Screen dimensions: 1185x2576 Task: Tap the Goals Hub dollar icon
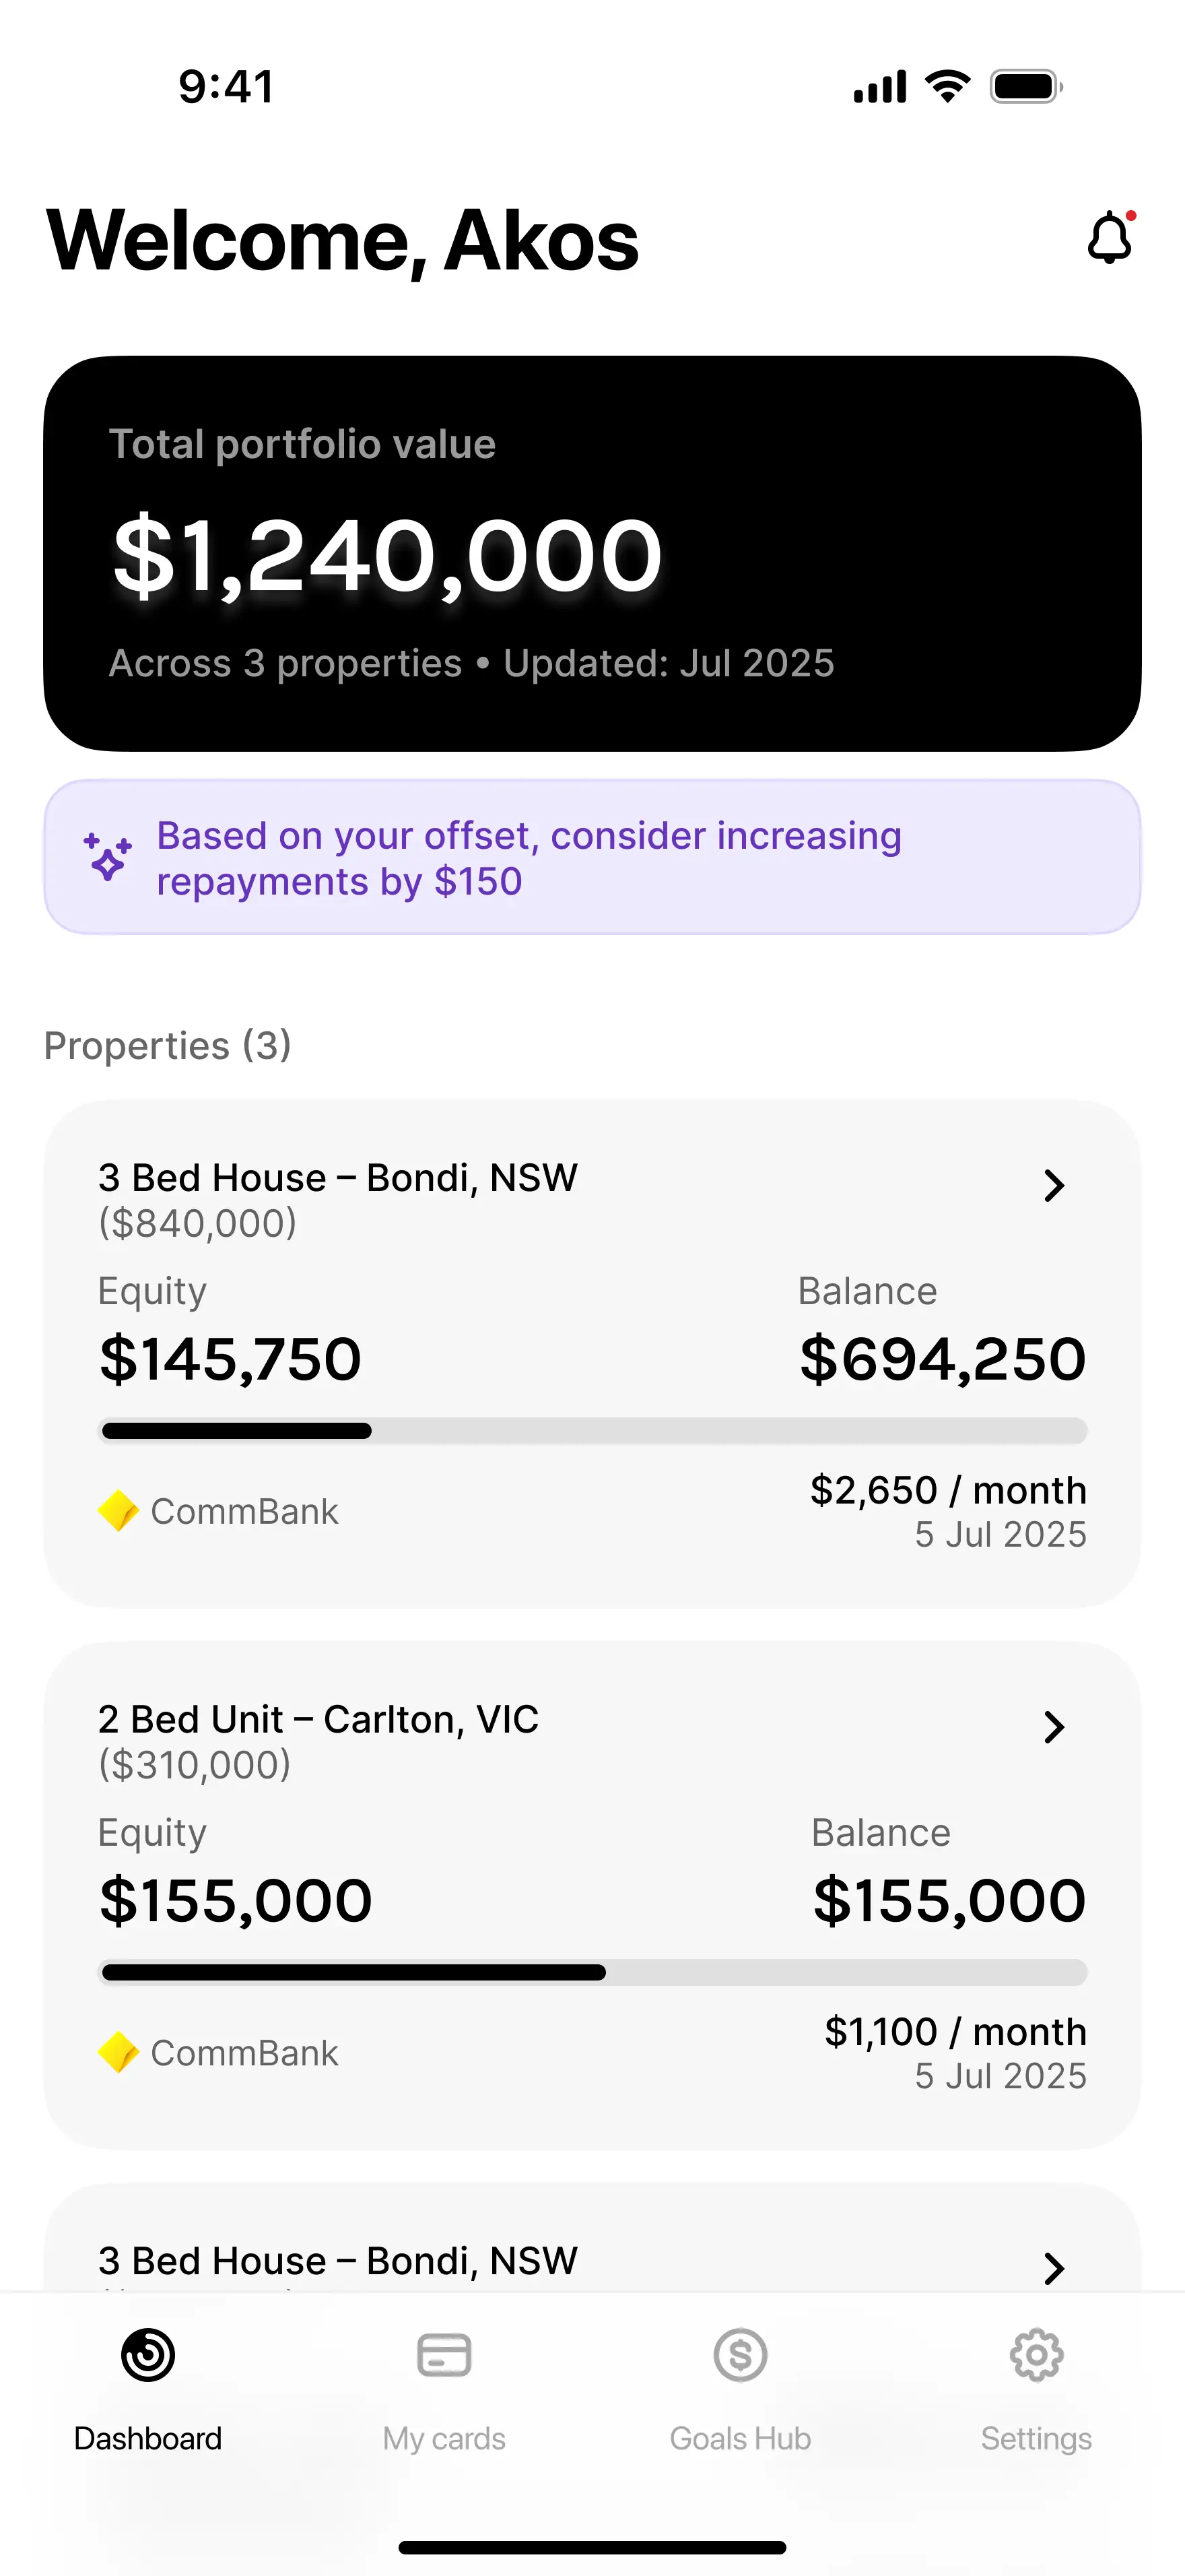[x=741, y=2355]
